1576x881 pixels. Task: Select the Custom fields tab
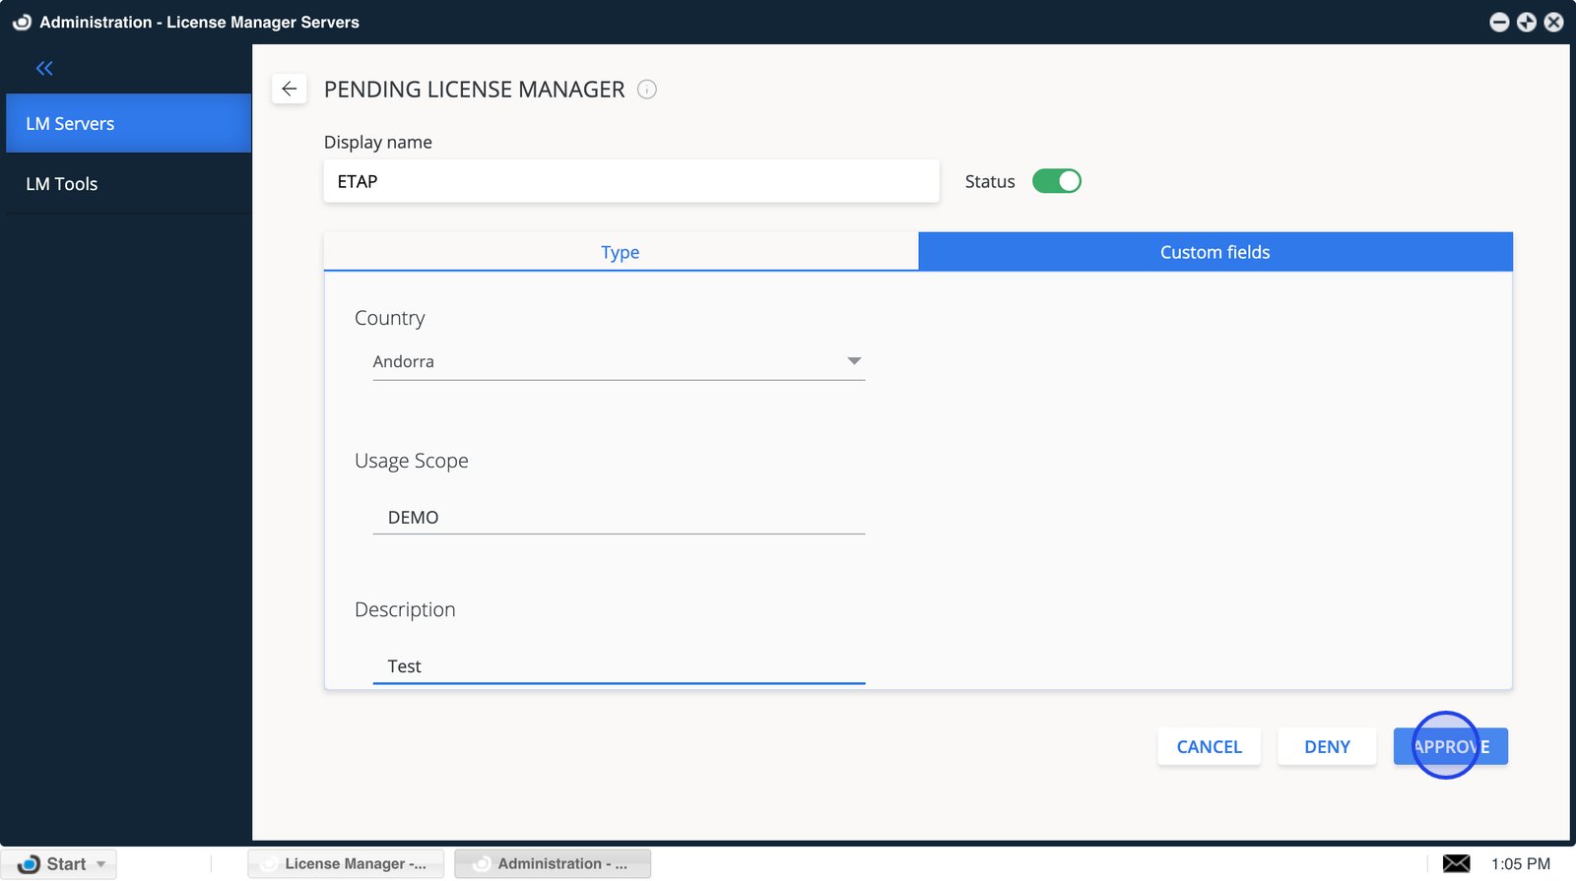click(1215, 252)
